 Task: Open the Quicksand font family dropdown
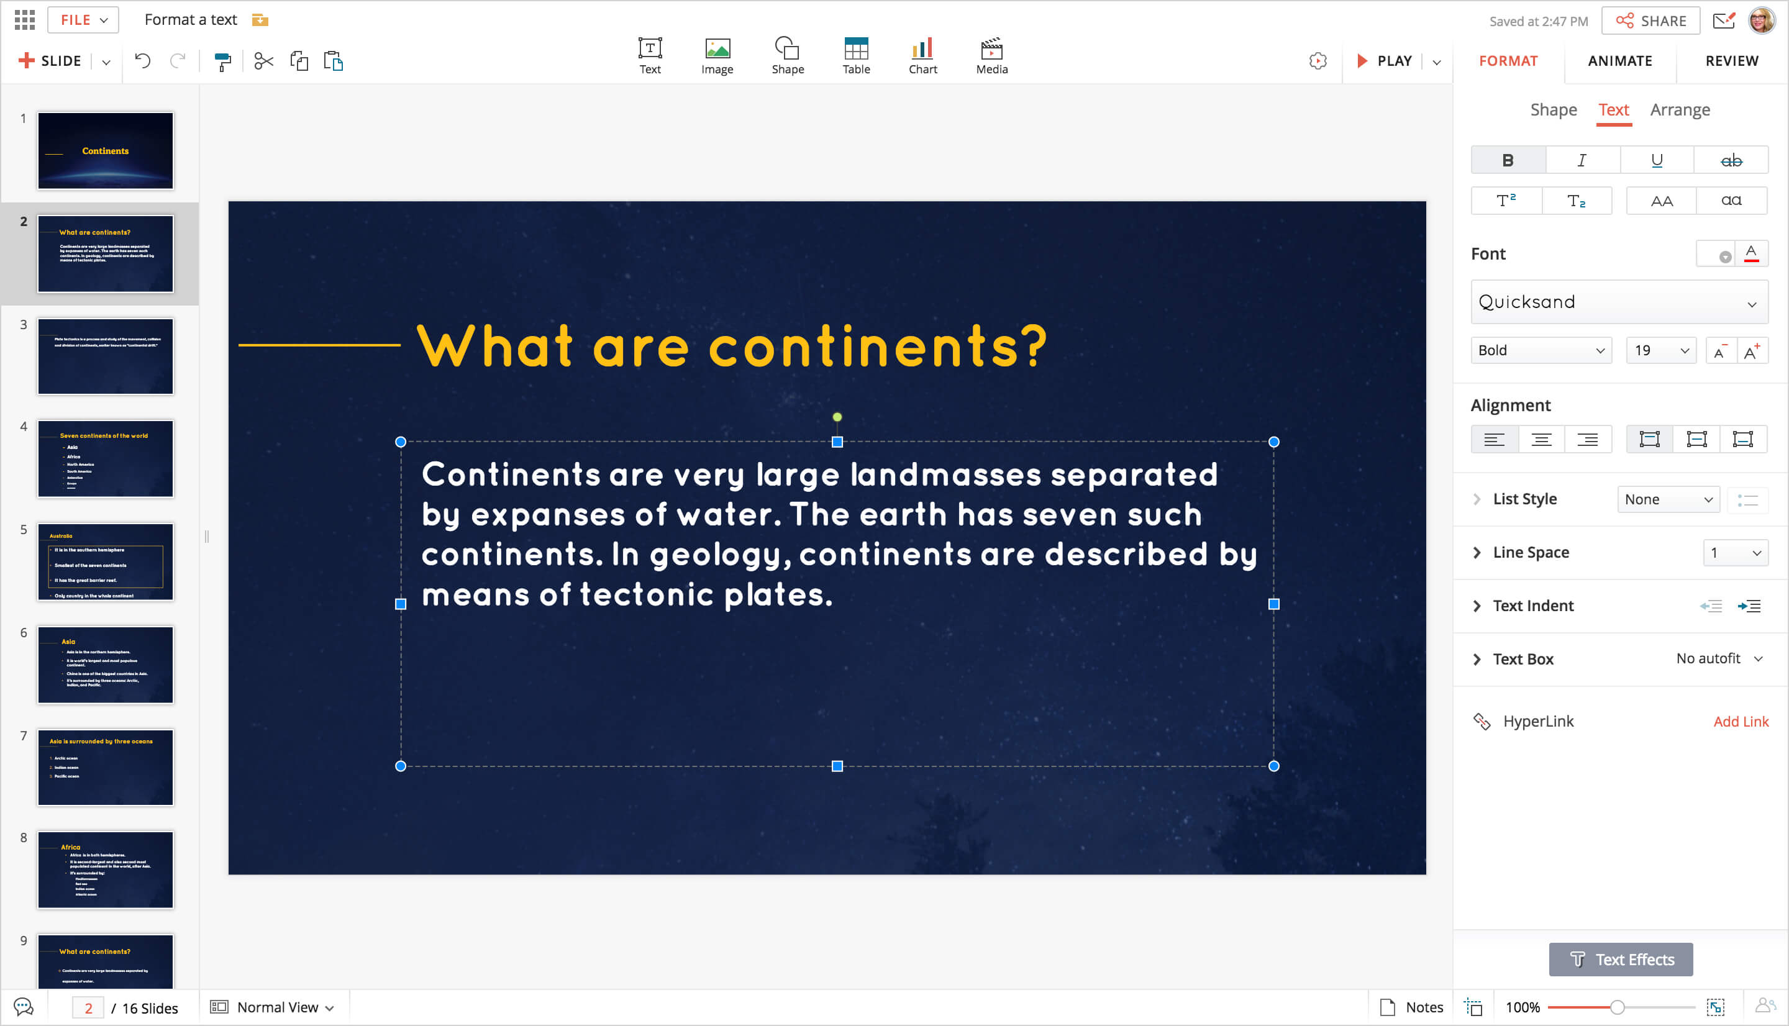[x=1618, y=302]
